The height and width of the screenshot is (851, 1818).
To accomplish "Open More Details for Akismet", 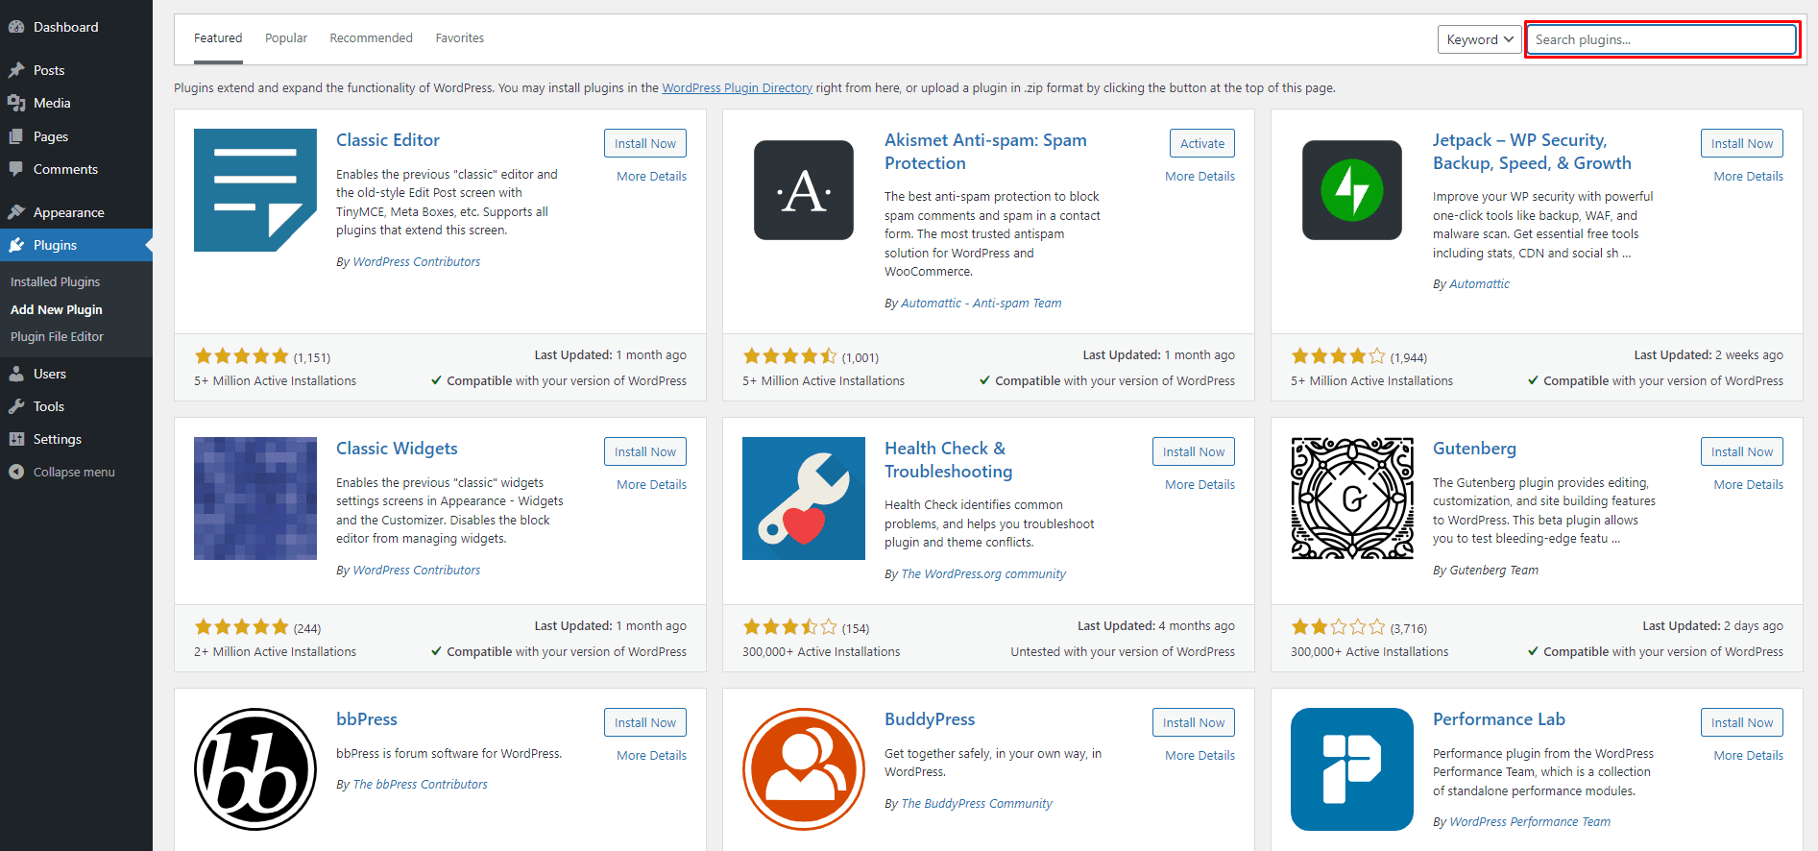I will (1200, 176).
